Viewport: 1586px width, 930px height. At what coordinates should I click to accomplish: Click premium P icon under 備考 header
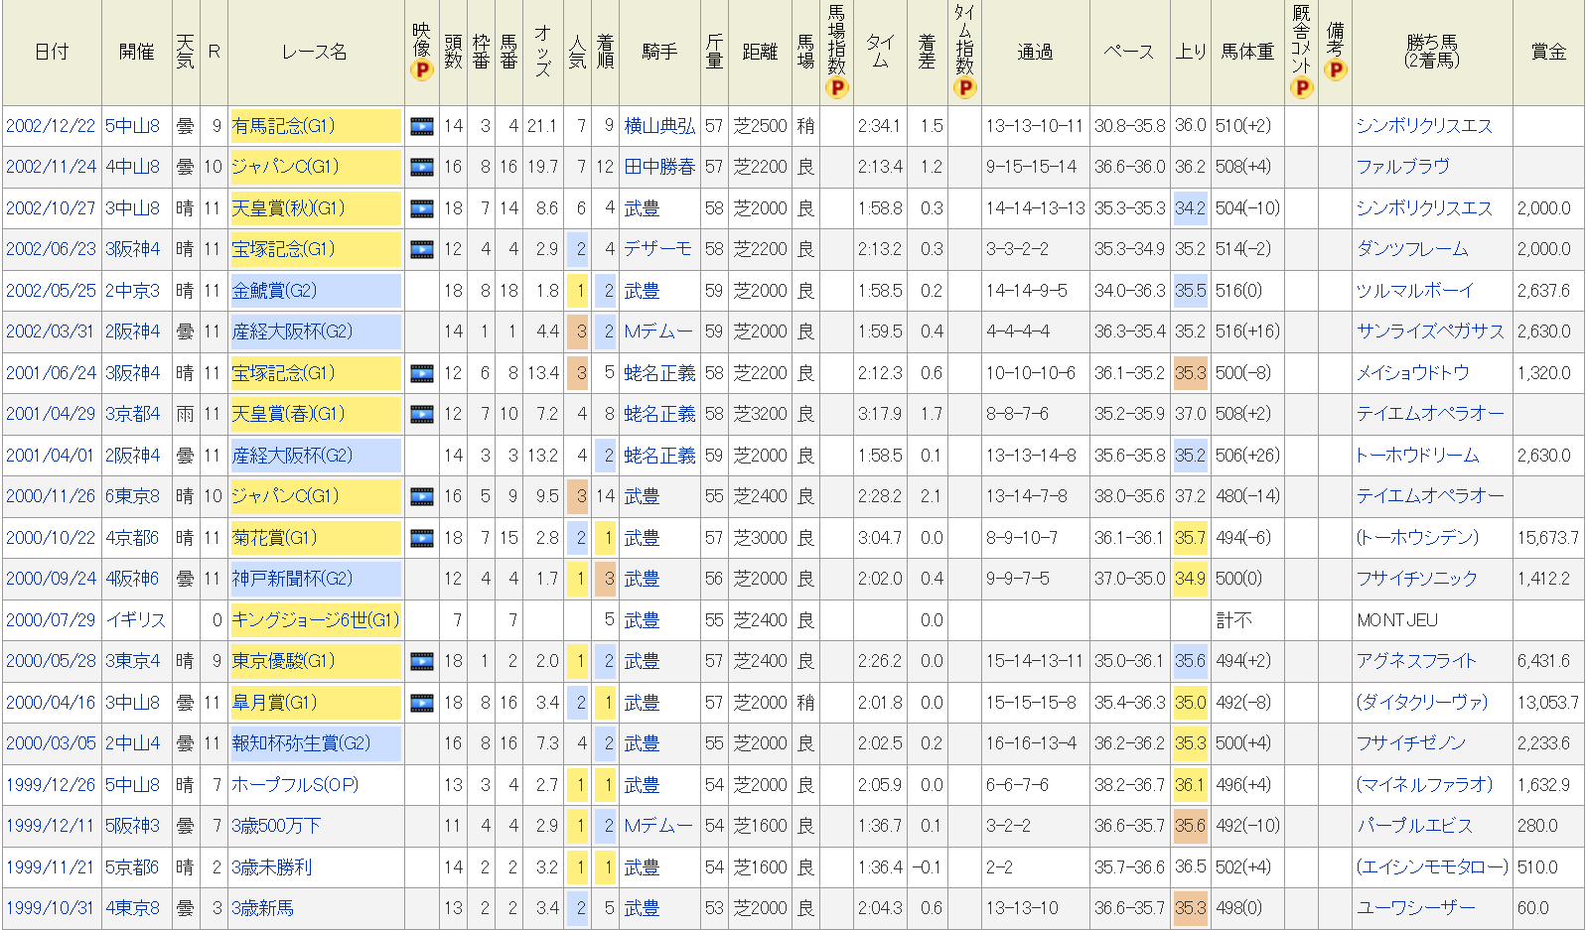pos(1336,70)
